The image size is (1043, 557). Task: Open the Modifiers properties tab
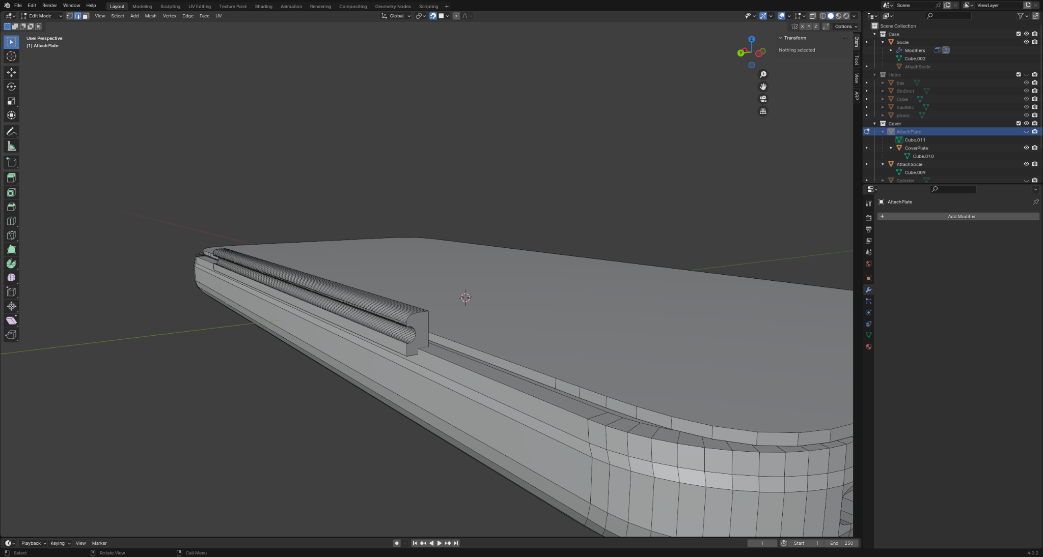(868, 290)
